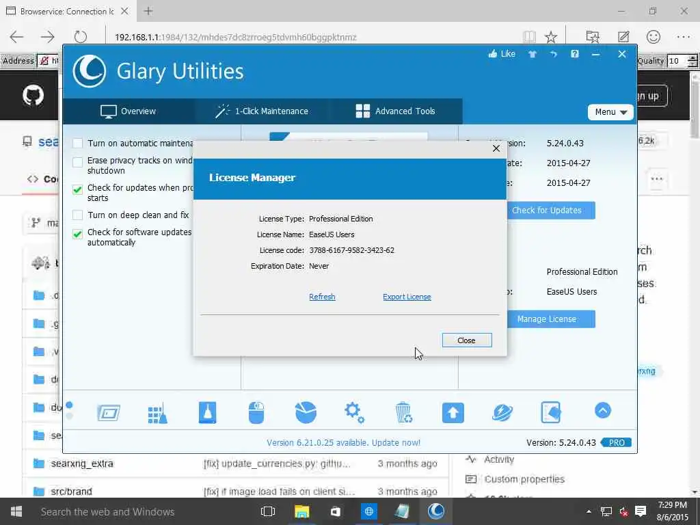Image resolution: width=700 pixels, height=525 pixels.
Task: Click the PRO badge in status bar
Action: pos(616,443)
